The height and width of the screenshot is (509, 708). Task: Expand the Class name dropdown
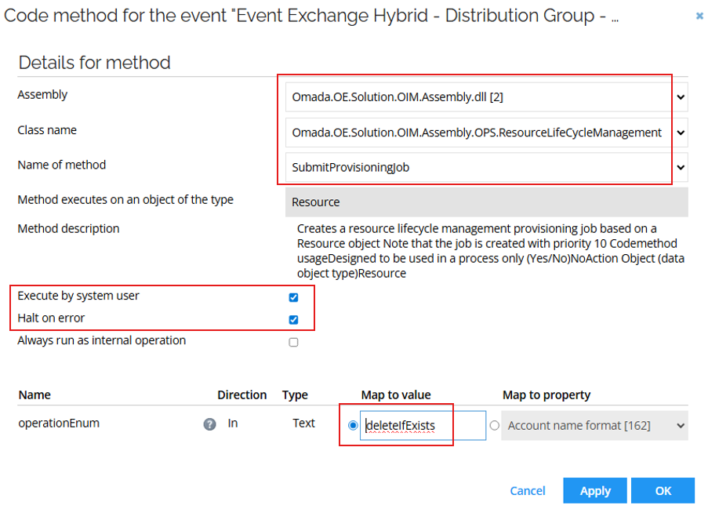click(x=679, y=132)
